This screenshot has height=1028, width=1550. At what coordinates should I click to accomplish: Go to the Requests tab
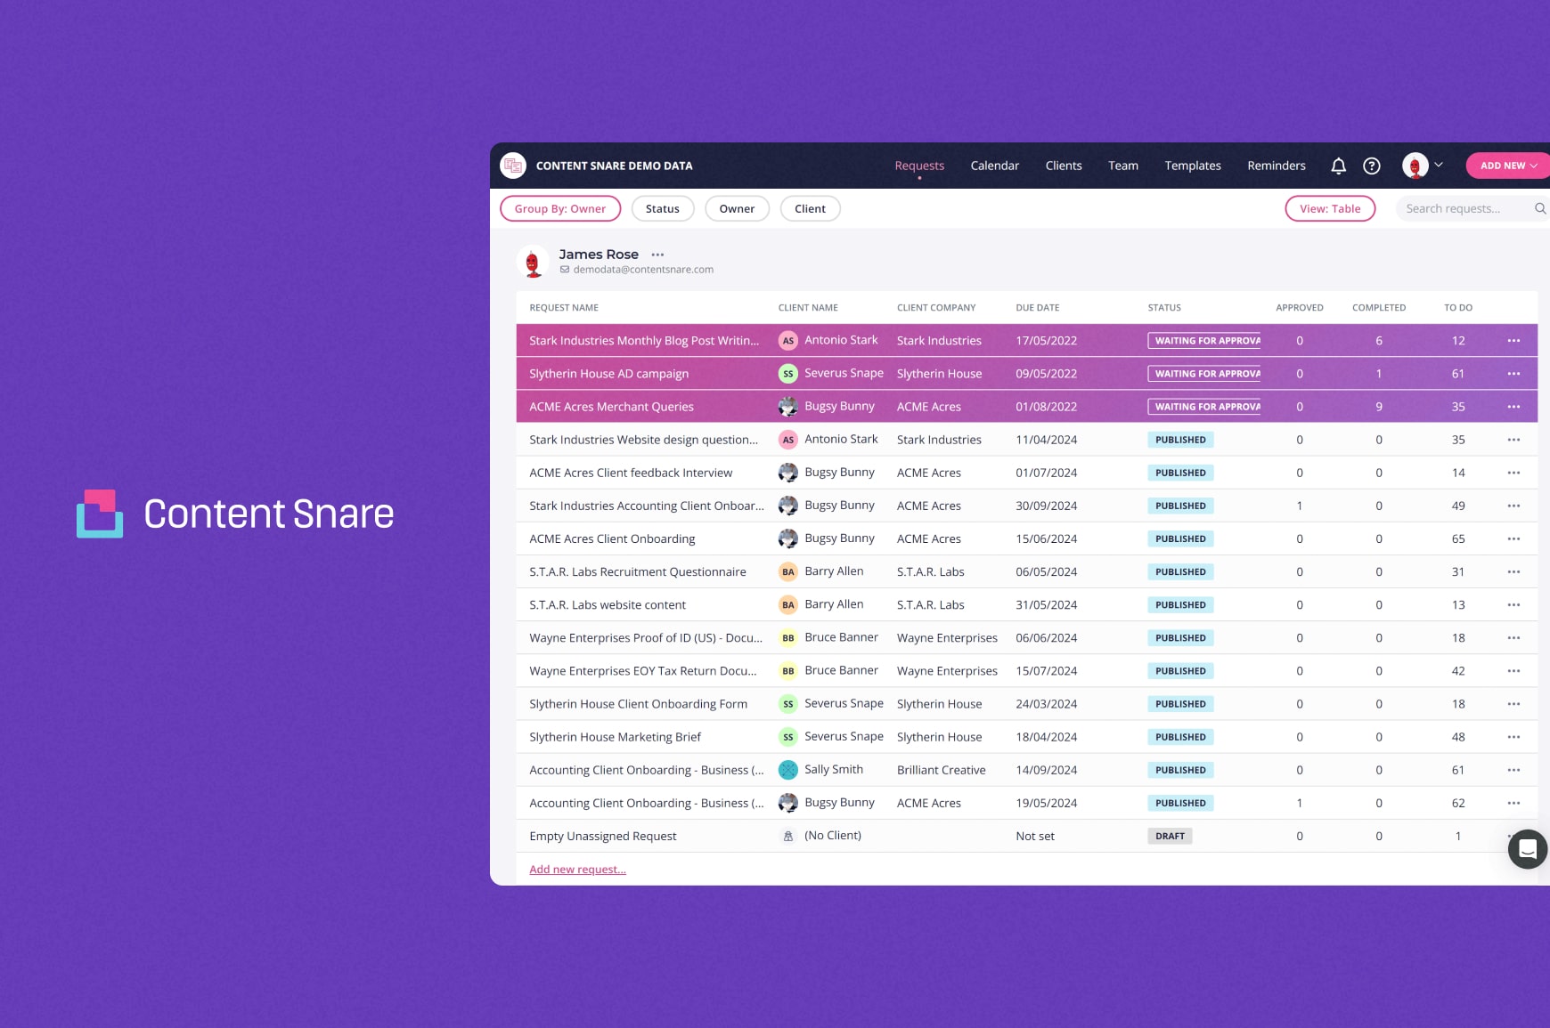tap(919, 166)
